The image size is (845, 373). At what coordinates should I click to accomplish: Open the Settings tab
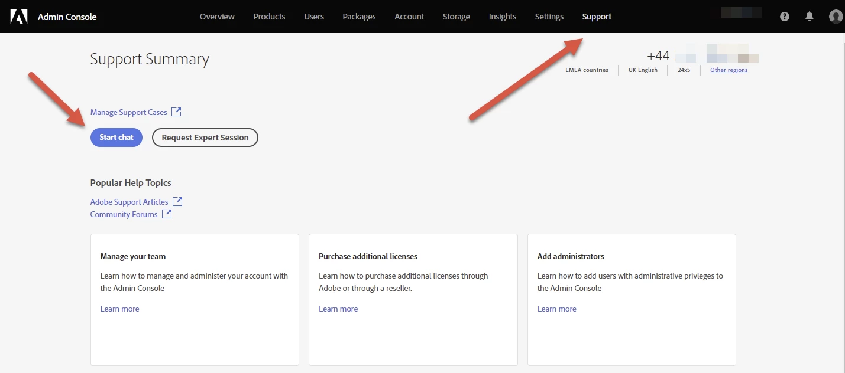[549, 17]
